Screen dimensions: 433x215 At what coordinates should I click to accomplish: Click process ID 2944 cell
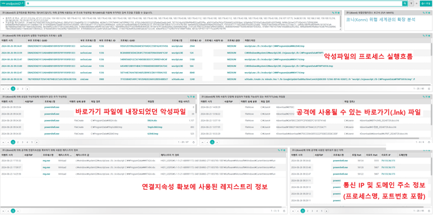click(192, 46)
